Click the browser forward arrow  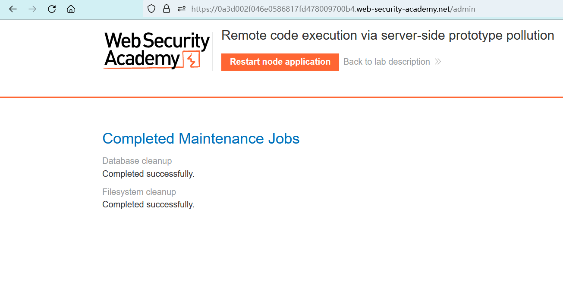(32, 9)
